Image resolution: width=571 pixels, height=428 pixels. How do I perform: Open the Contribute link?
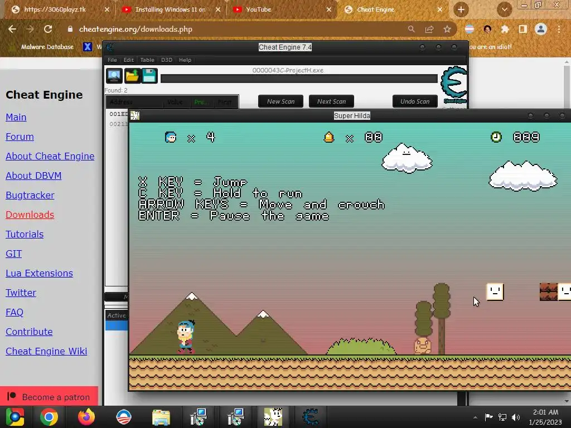pos(29,332)
